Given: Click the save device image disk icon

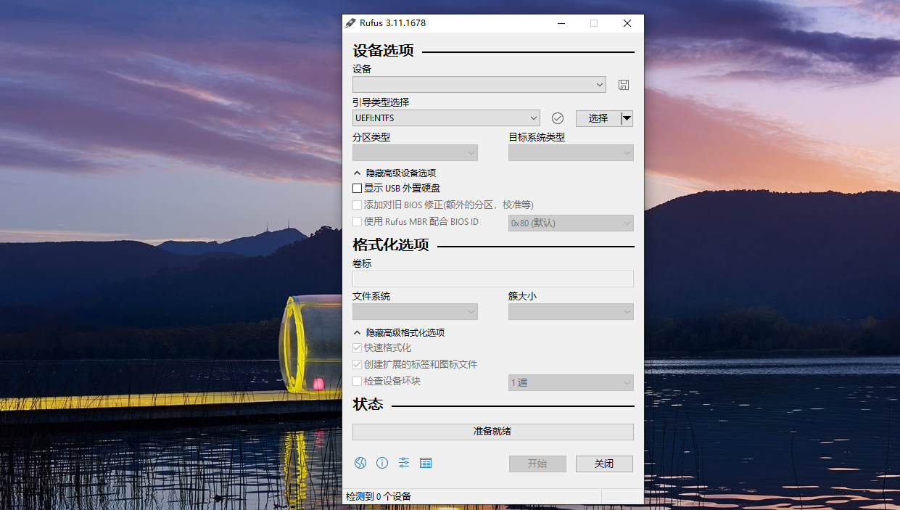Looking at the screenshot, I should pyautogui.click(x=623, y=85).
